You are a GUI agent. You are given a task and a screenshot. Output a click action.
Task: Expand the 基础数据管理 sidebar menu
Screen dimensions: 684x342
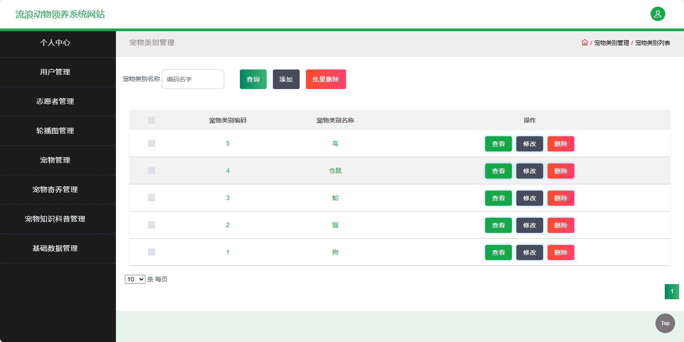point(58,248)
